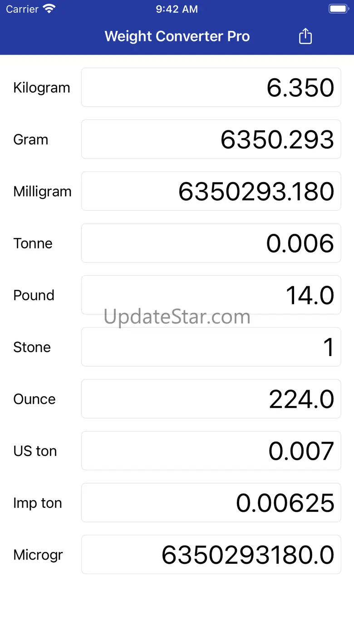This screenshot has width=354, height=630.
Task: Tap the Imp ton label
Action: pyautogui.click(x=38, y=503)
